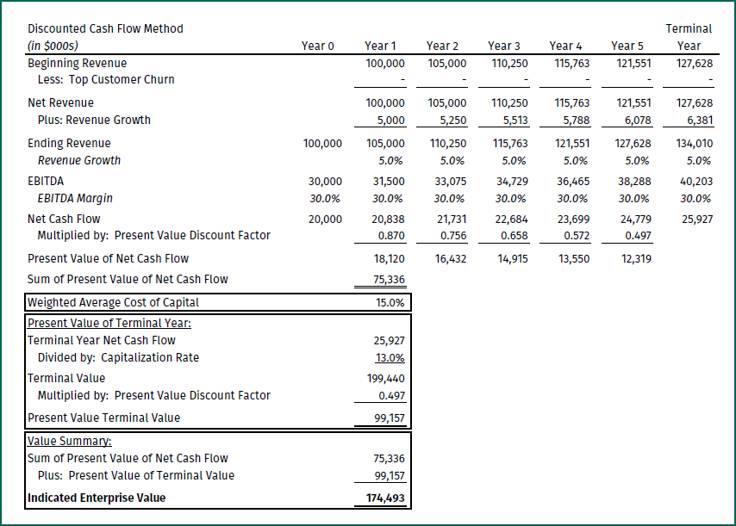Click 'Weighted Average Cost of Capital' label
The height and width of the screenshot is (526, 736).
click(x=113, y=303)
